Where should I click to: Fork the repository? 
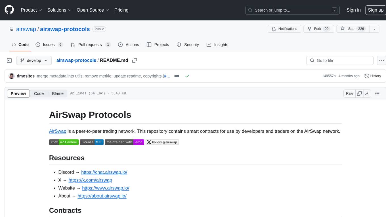click(319, 29)
